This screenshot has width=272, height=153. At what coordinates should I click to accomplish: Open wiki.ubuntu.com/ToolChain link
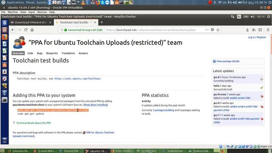click(x=77, y=79)
